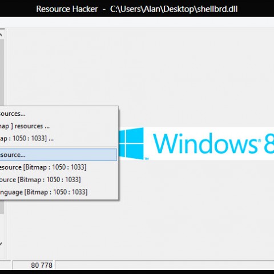Click the status bar '80 778' size field
Image resolution: width=274 pixels, height=274 pixels.
34,265
